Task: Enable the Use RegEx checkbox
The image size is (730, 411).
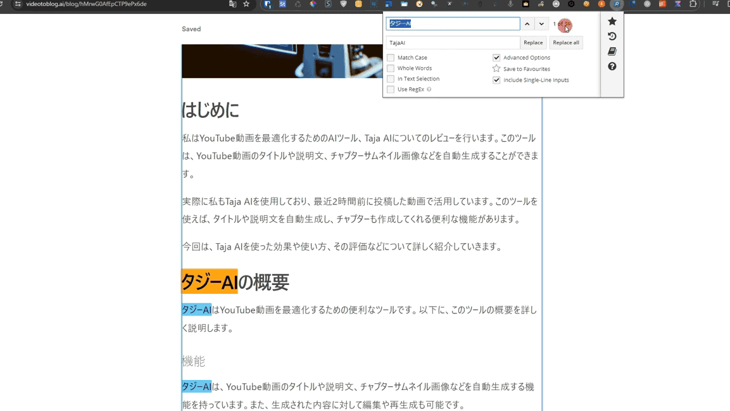Action: point(391,89)
